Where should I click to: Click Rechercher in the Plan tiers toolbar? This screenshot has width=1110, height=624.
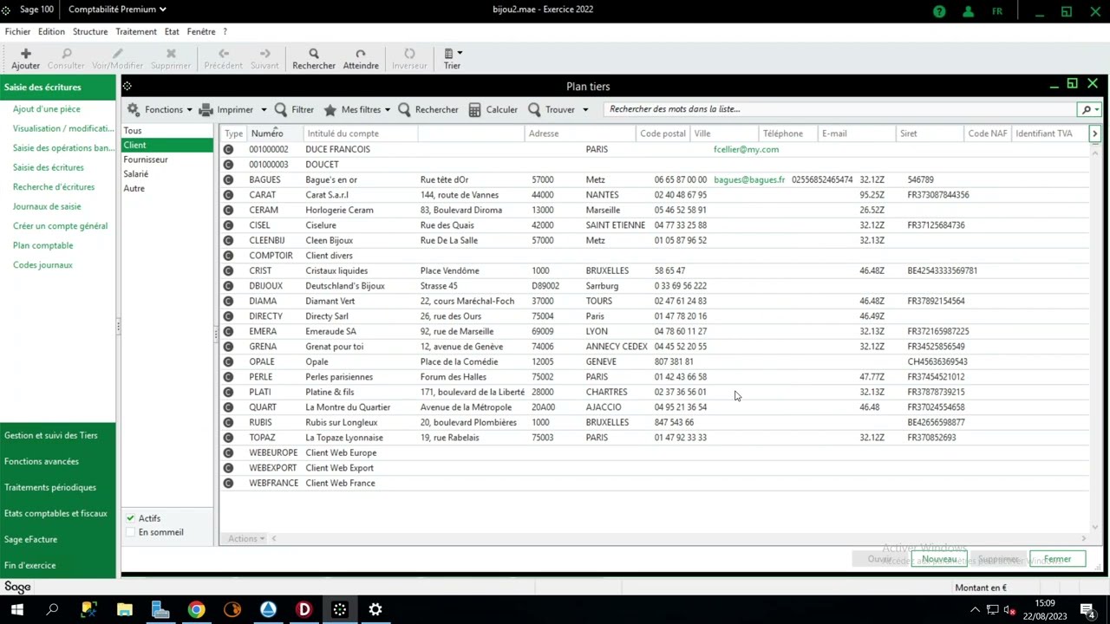[428, 109]
